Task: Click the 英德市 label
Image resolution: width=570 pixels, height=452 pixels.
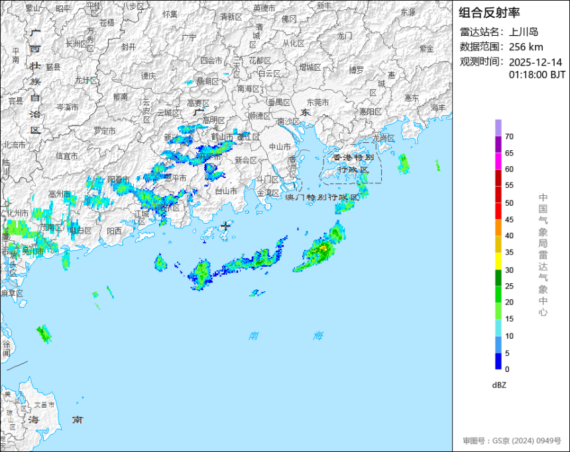Action: pos(264,8)
